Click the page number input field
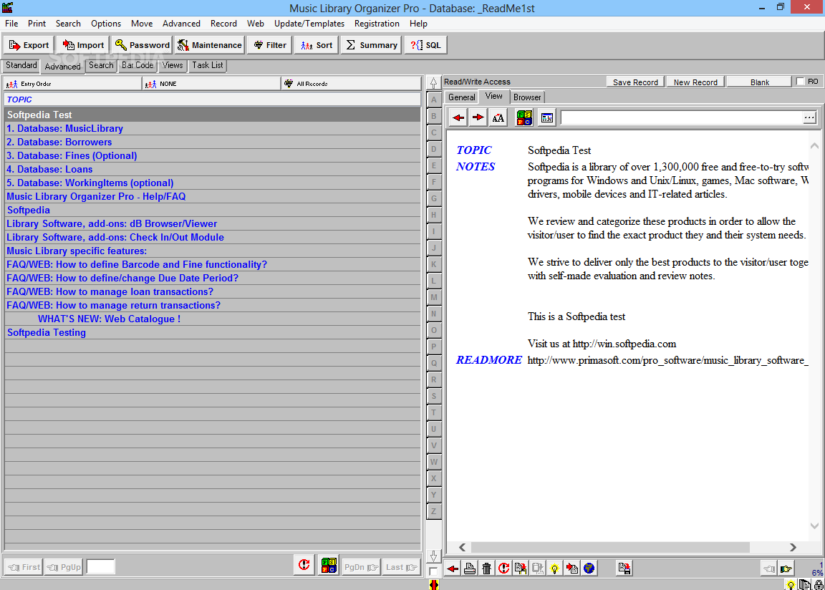The width and height of the screenshot is (825, 590). coord(100,567)
